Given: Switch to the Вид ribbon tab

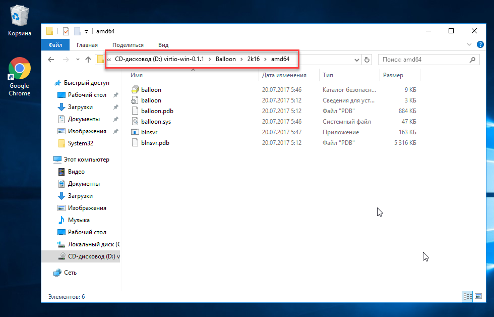Looking at the screenshot, I should pyautogui.click(x=163, y=45).
